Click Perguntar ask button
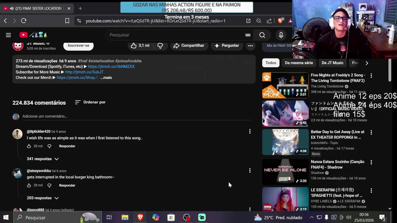Viewport: 397px width, 223px height. (227, 46)
